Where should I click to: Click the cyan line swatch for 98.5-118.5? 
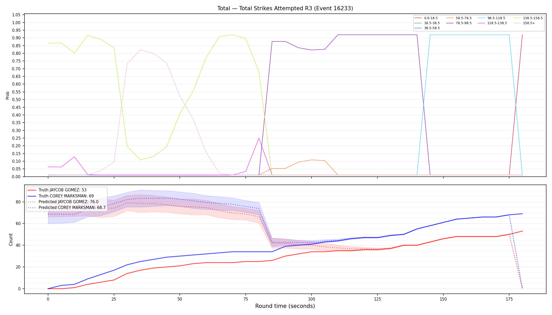[x=481, y=18]
